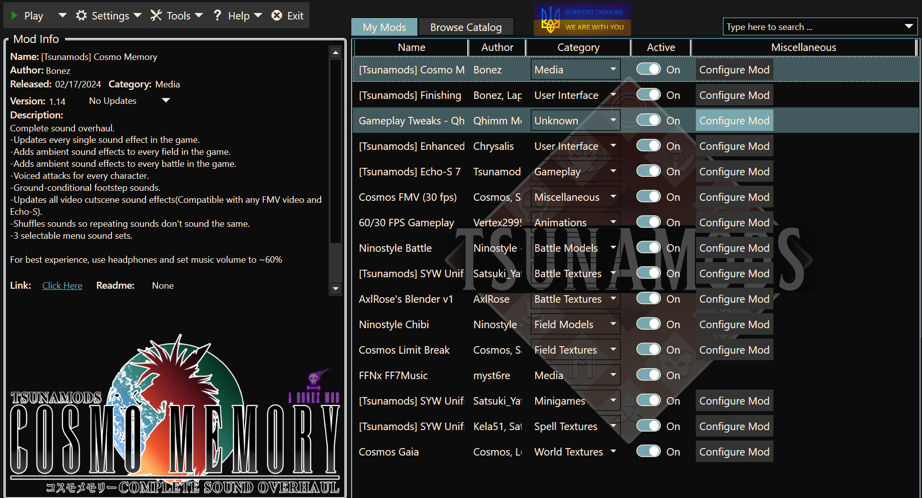
Task: Disable Gameplay Tweaks mod switch
Action: click(x=649, y=120)
